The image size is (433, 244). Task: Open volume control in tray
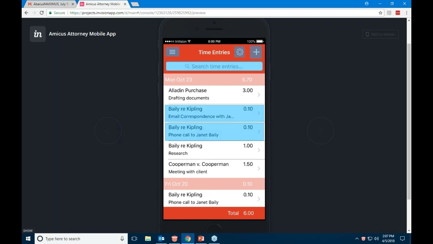[x=376, y=239]
